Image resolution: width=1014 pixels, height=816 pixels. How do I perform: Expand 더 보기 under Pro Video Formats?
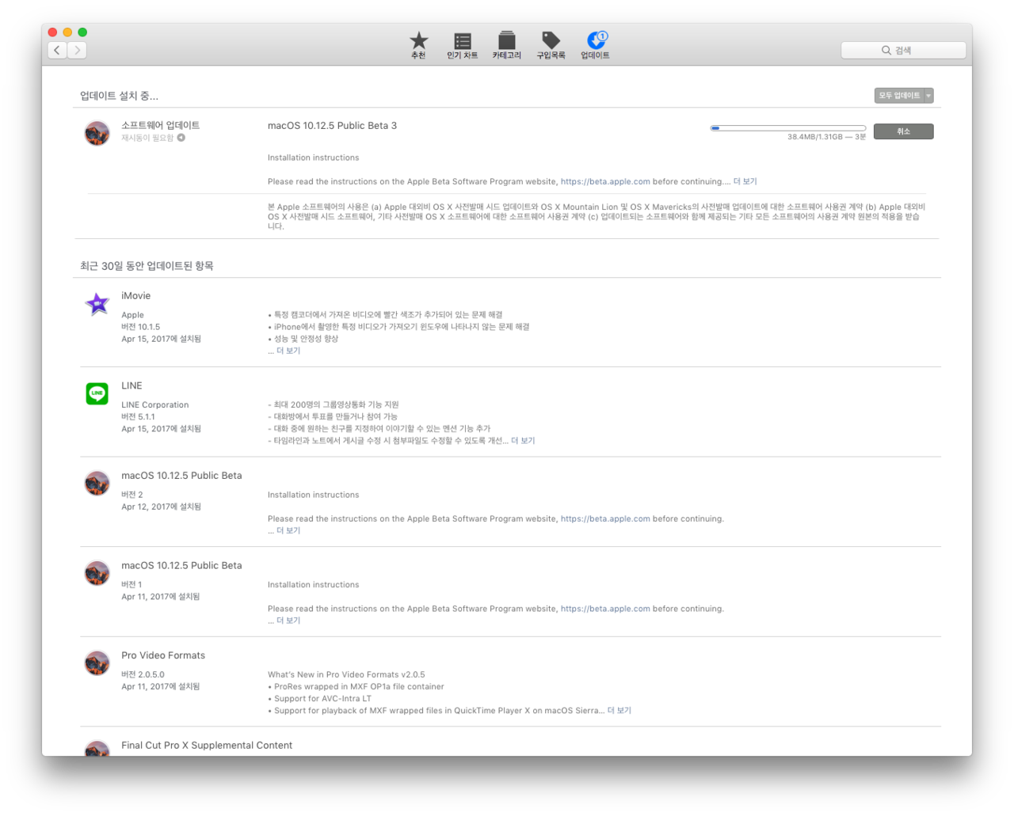[619, 711]
